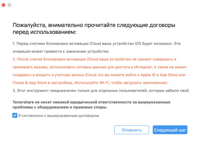Click the gray minimize window button
The image size is (200, 142).
pos(9,5)
